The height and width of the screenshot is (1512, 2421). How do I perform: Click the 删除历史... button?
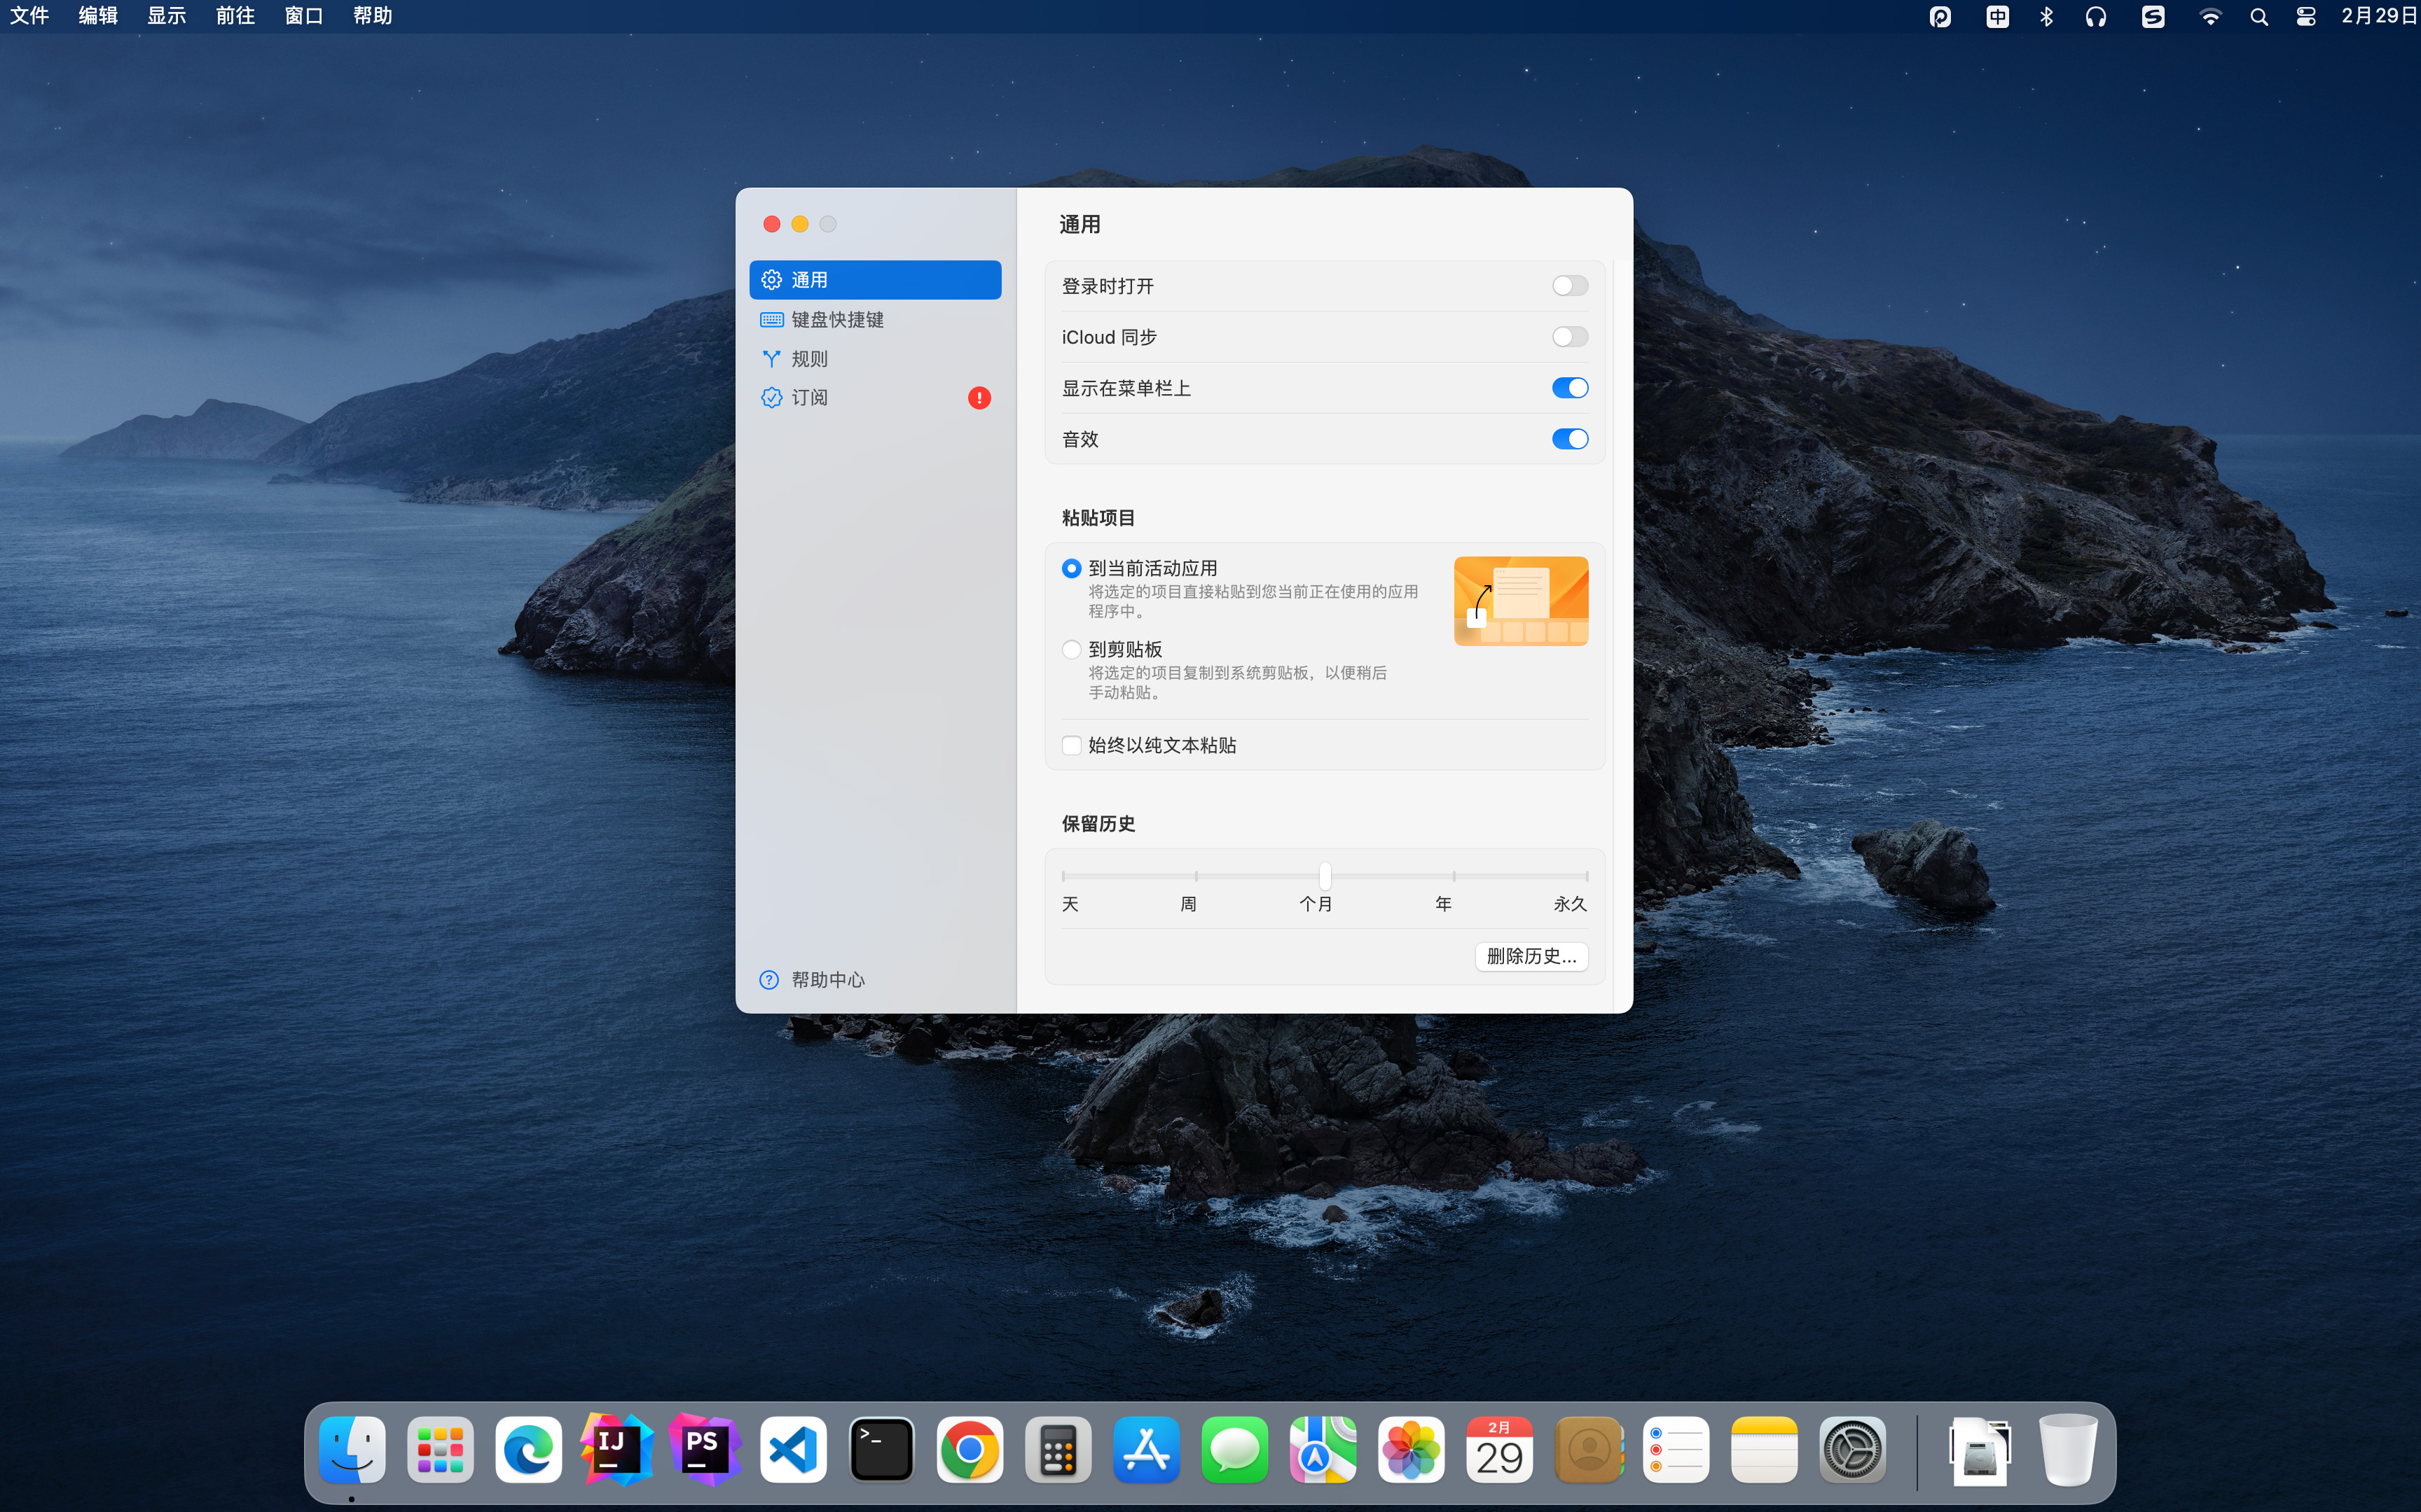(1531, 956)
